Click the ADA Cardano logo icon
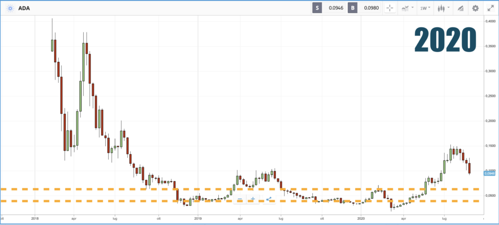499x225 pixels. [x=10, y=8]
